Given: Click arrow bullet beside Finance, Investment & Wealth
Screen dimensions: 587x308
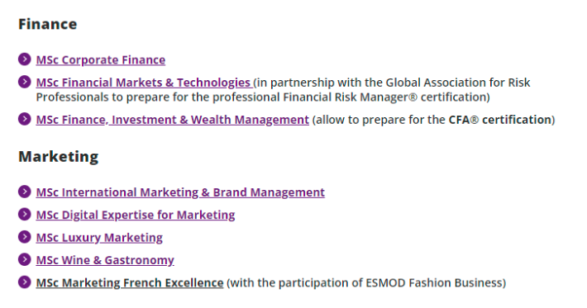Looking at the screenshot, I should pos(24,119).
